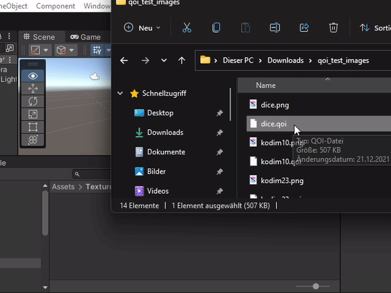Open Dokumente in the navigation pane

[x=166, y=152]
